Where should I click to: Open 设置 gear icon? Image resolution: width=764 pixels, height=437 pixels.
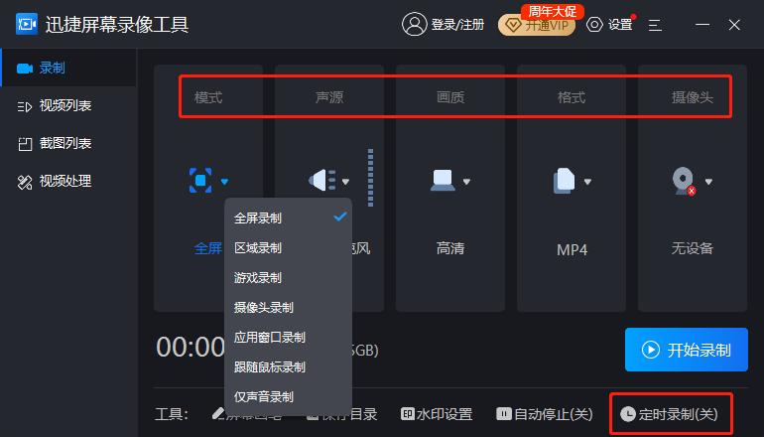[x=594, y=25]
